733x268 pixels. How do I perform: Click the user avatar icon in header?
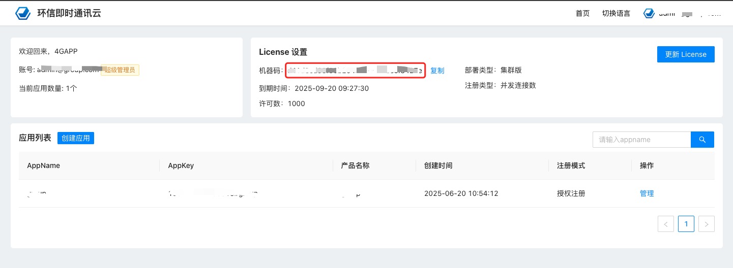pos(649,14)
